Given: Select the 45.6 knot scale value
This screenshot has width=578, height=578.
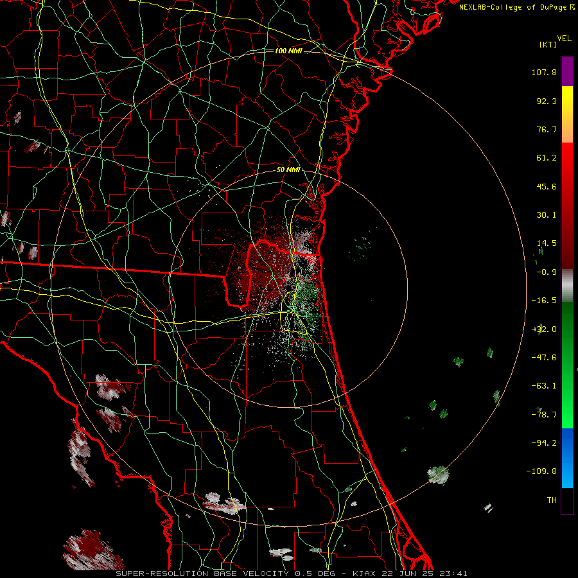Looking at the screenshot, I should (547, 186).
